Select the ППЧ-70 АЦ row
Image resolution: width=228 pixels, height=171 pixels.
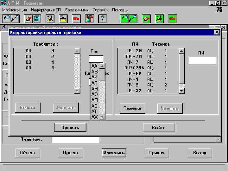pos(149,57)
